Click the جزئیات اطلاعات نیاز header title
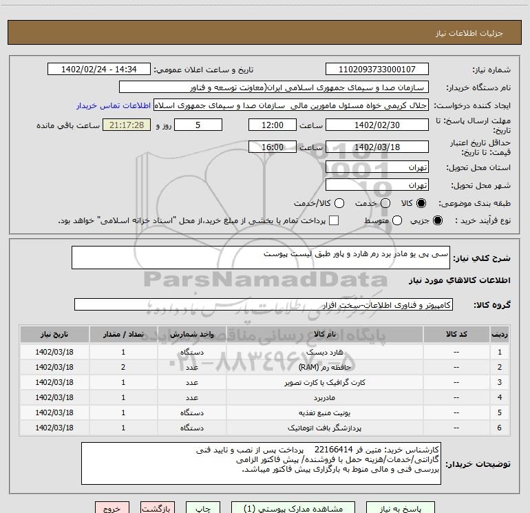Viewport: 530px width, 513px height. [x=469, y=33]
